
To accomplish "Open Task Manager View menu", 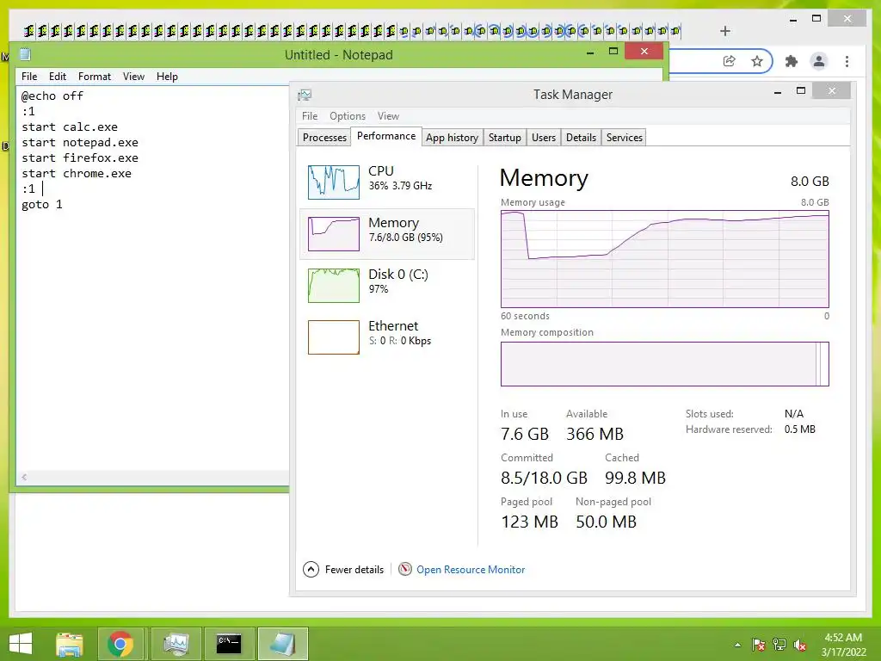I will click(388, 116).
